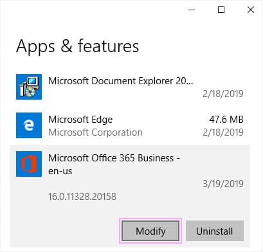Image resolution: width=263 pixels, height=252 pixels.
Task: Click the Microsoft Corporation publisher text
Action: (x=95, y=132)
